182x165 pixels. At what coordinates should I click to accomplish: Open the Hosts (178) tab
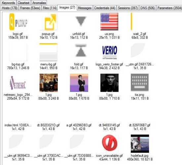10,8
